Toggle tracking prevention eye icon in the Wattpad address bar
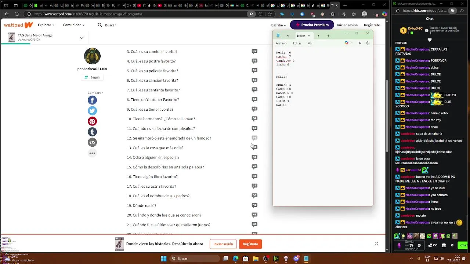This screenshot has height=264, width=470. pyautogui.click(x=251, y=14)
